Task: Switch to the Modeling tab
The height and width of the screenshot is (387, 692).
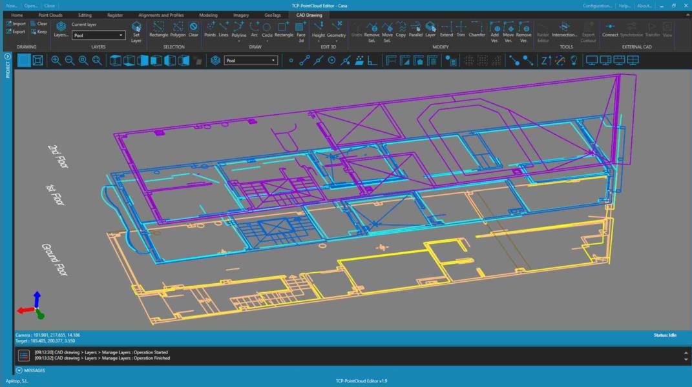Action: tap(208, 14)
